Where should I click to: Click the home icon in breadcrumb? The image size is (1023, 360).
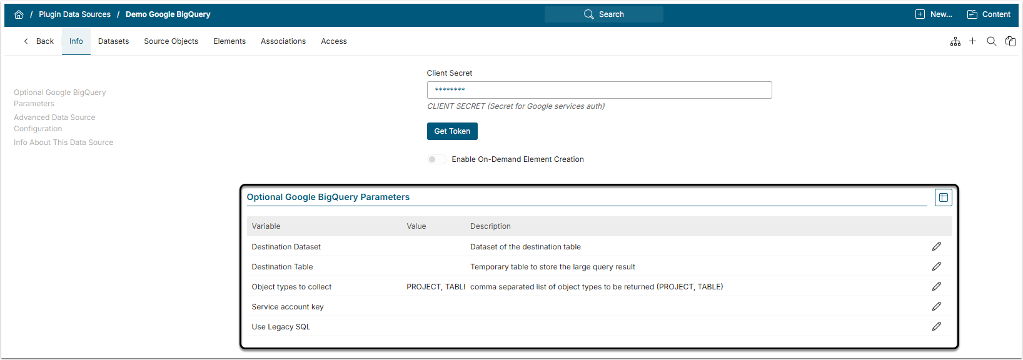point(19,14)
